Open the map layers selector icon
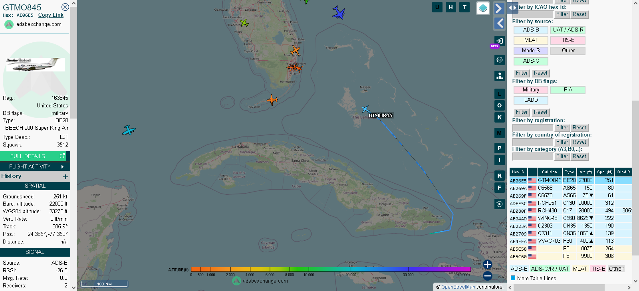 pos(483,8)
